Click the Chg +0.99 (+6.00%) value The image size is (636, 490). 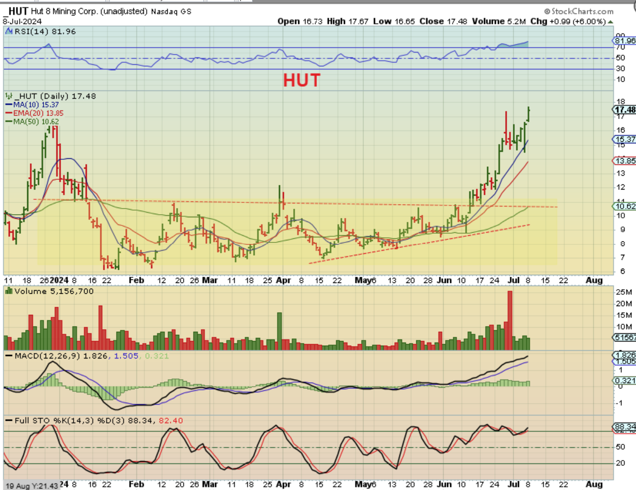click(x=568, y=21)
